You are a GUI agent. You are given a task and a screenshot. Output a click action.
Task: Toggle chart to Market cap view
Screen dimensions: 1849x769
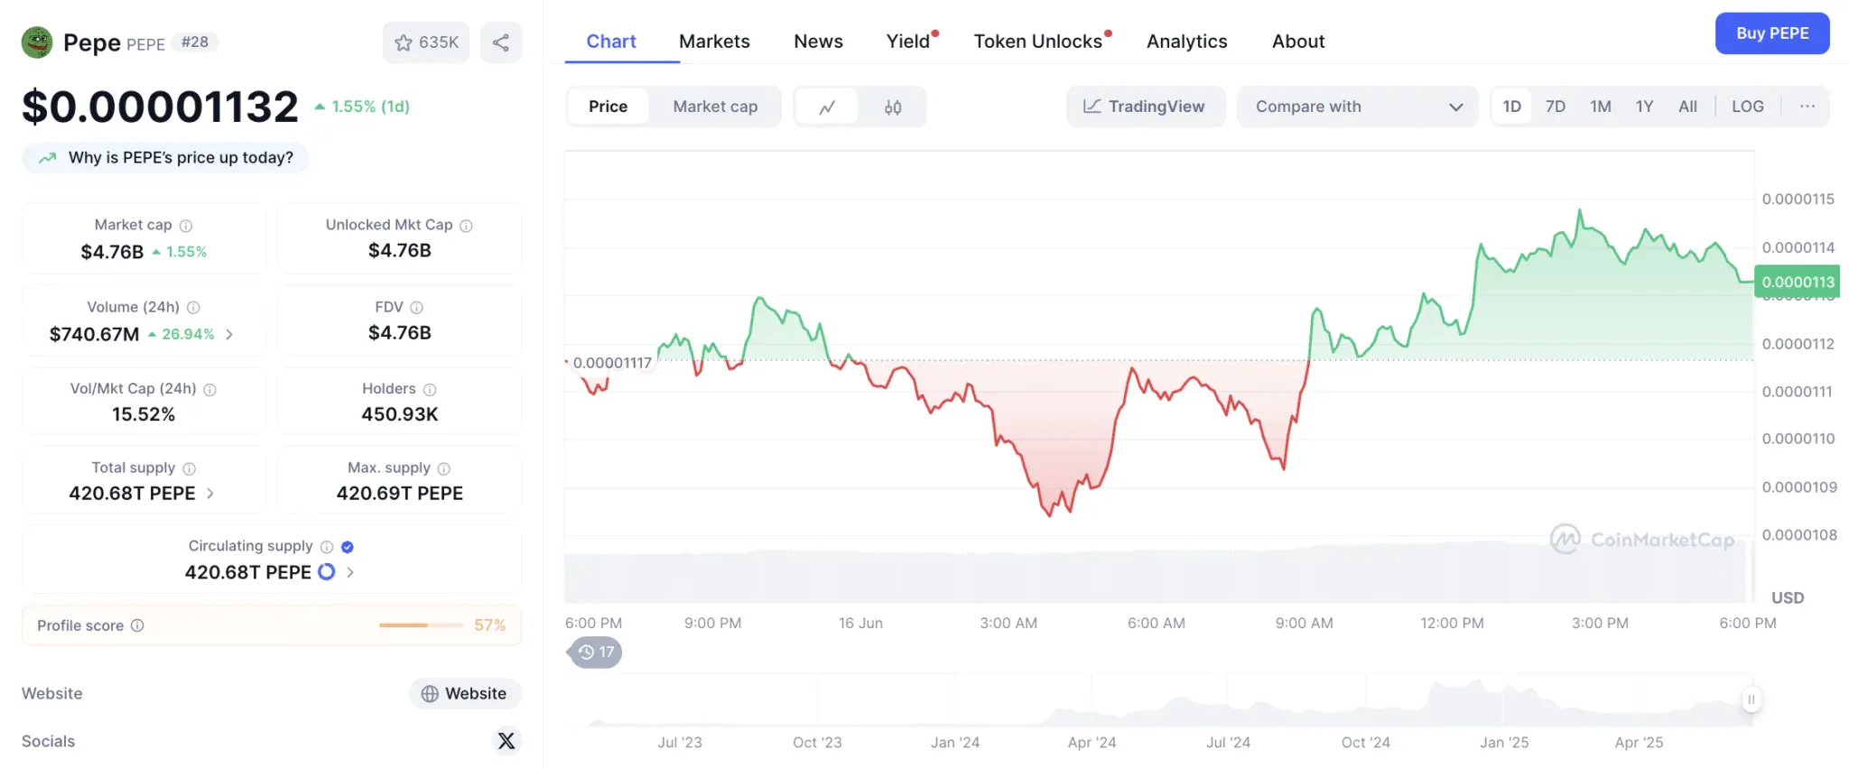(x=715, y=107)
